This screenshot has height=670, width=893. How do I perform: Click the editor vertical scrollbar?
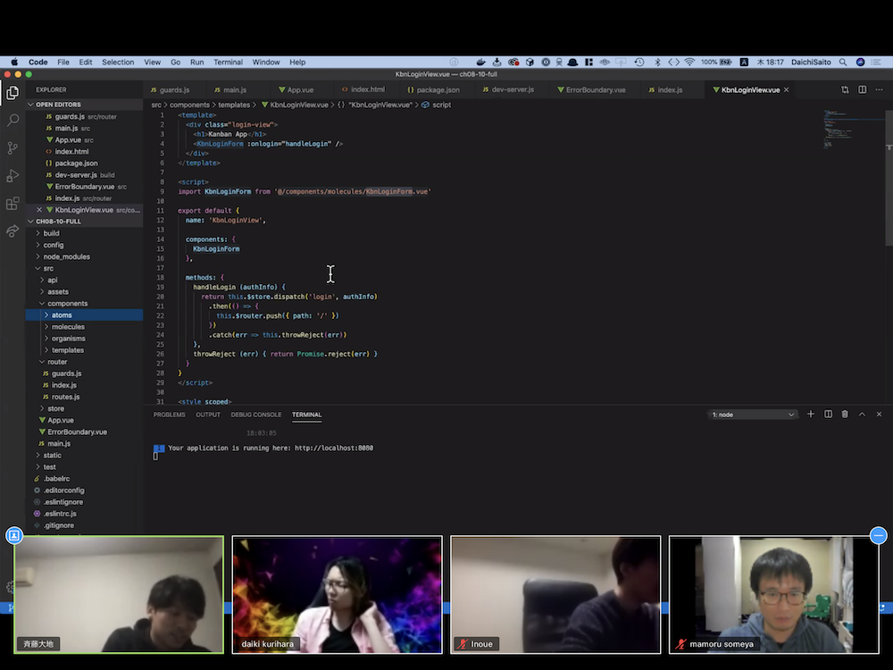pyautogui.click(x=889, y=177)
